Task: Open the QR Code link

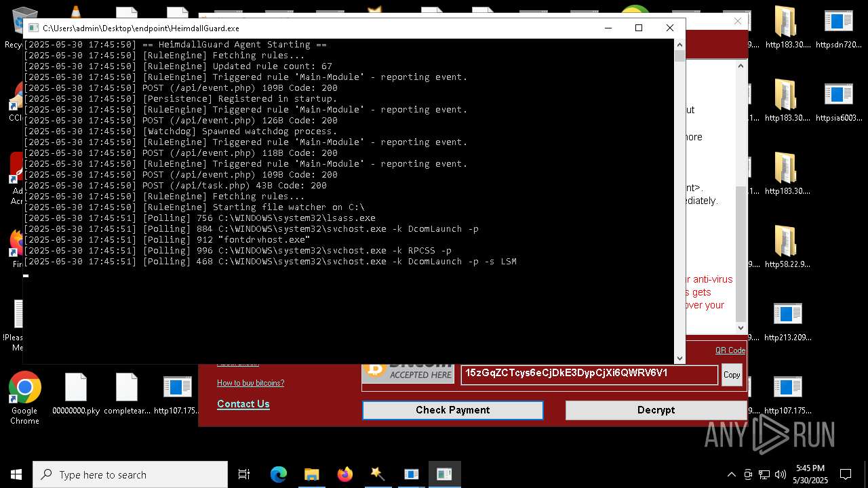Action: [730, 350]
